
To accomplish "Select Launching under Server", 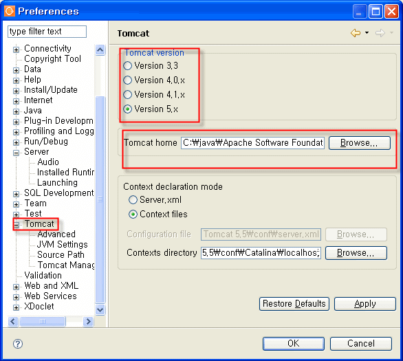I will (x=57, y=182).
